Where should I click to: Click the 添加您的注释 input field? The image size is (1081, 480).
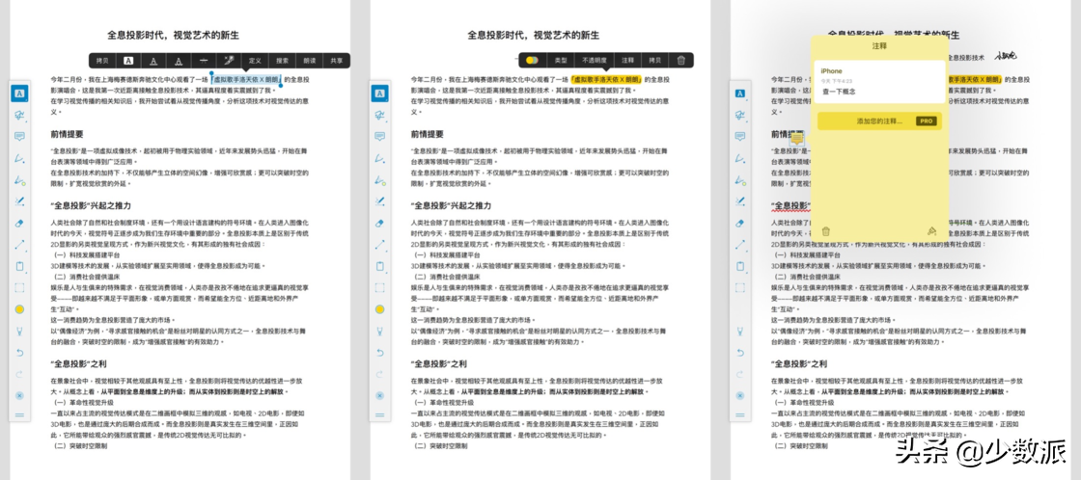point(878,121)
